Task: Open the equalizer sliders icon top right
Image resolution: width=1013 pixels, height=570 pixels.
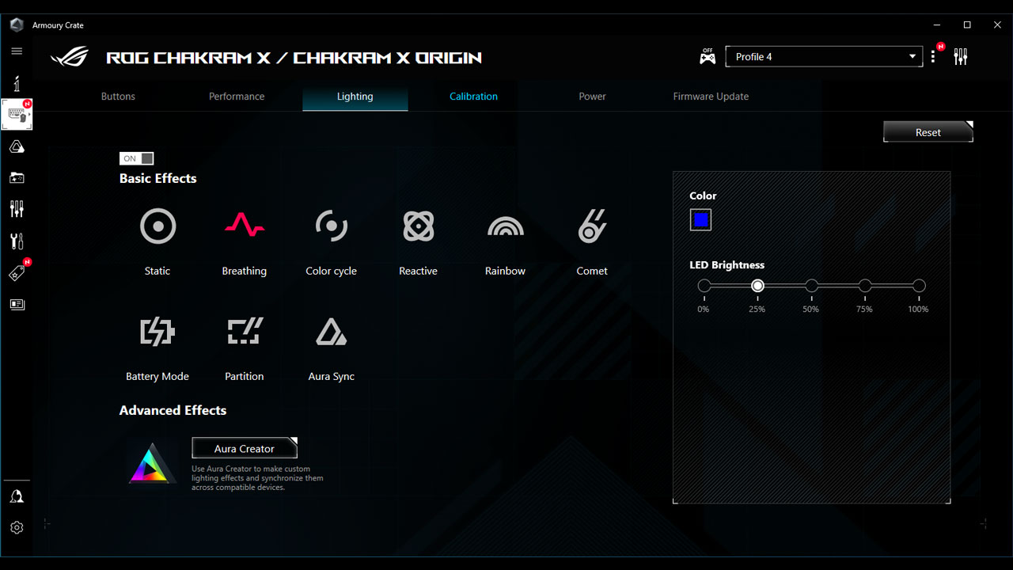Action: coord(961,57)
